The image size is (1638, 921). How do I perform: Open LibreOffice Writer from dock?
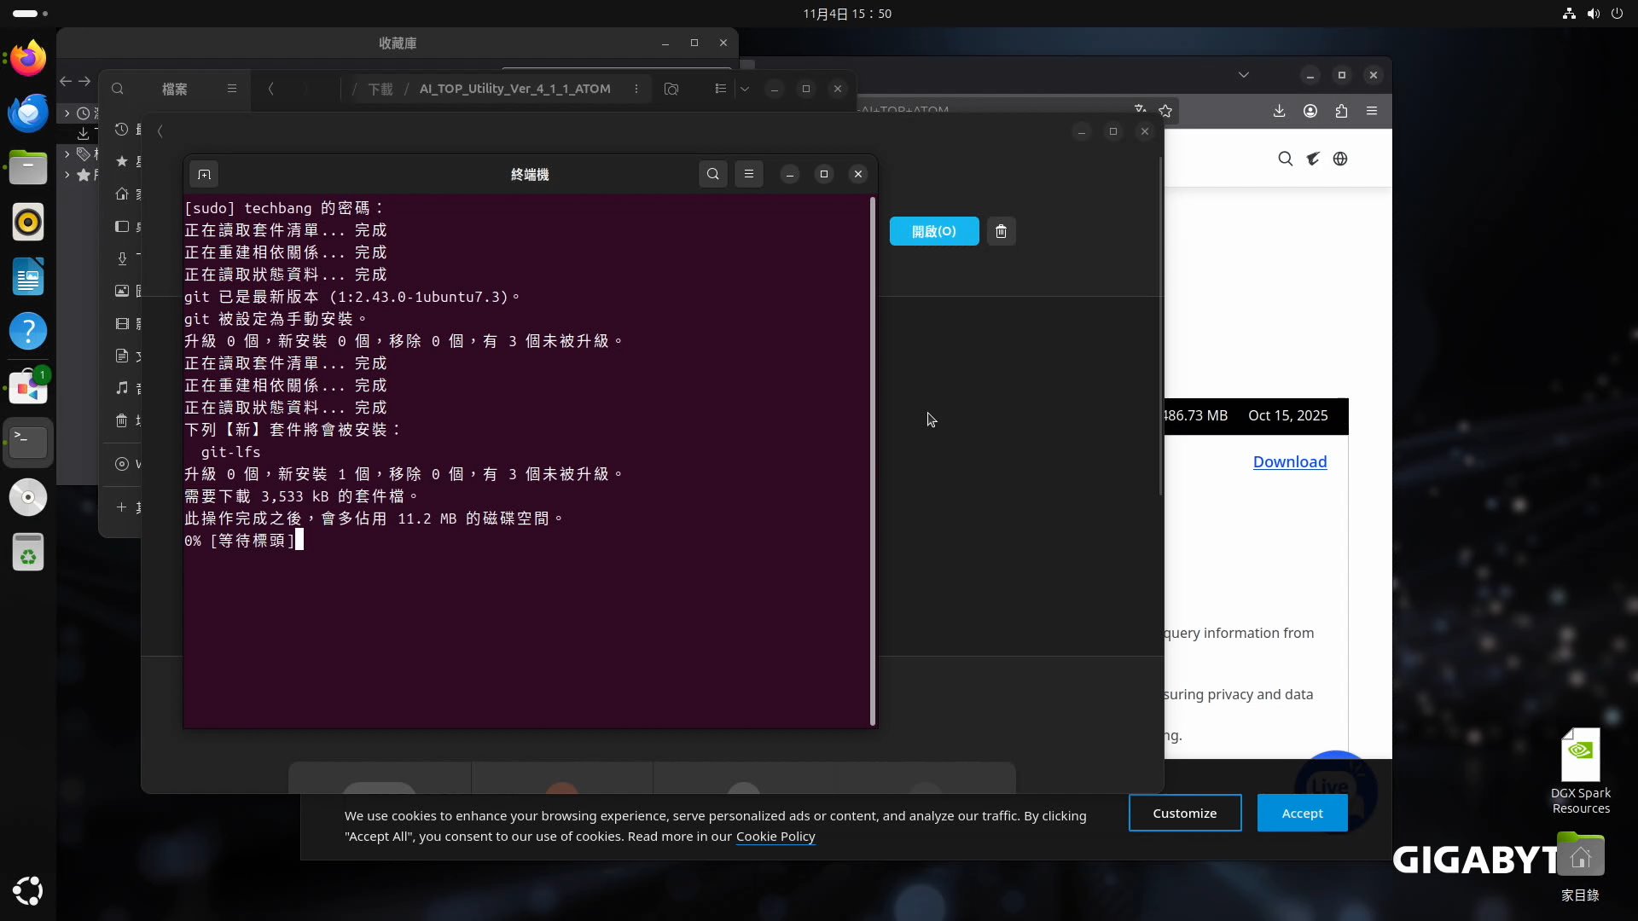click(28, 276)
